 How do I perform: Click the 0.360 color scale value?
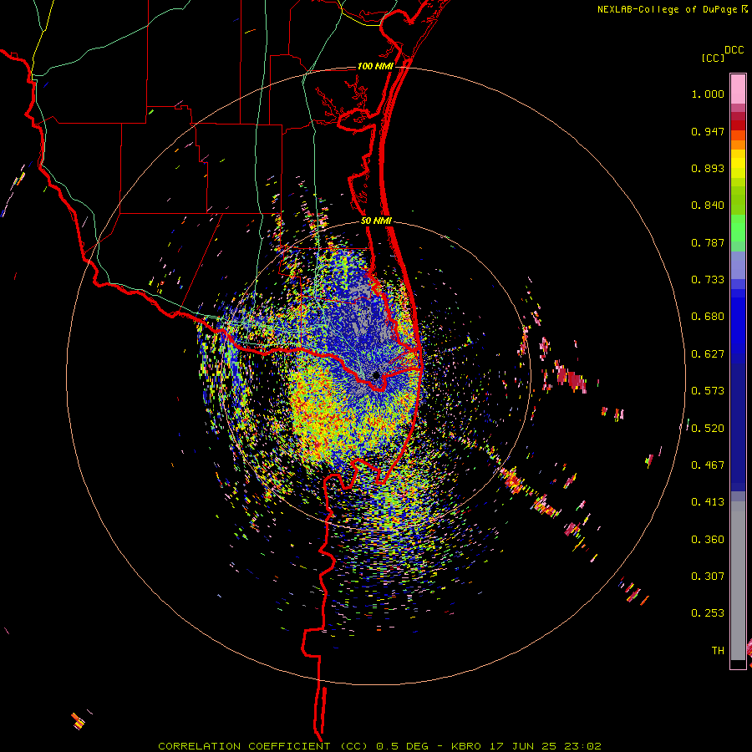coord(708,539)
